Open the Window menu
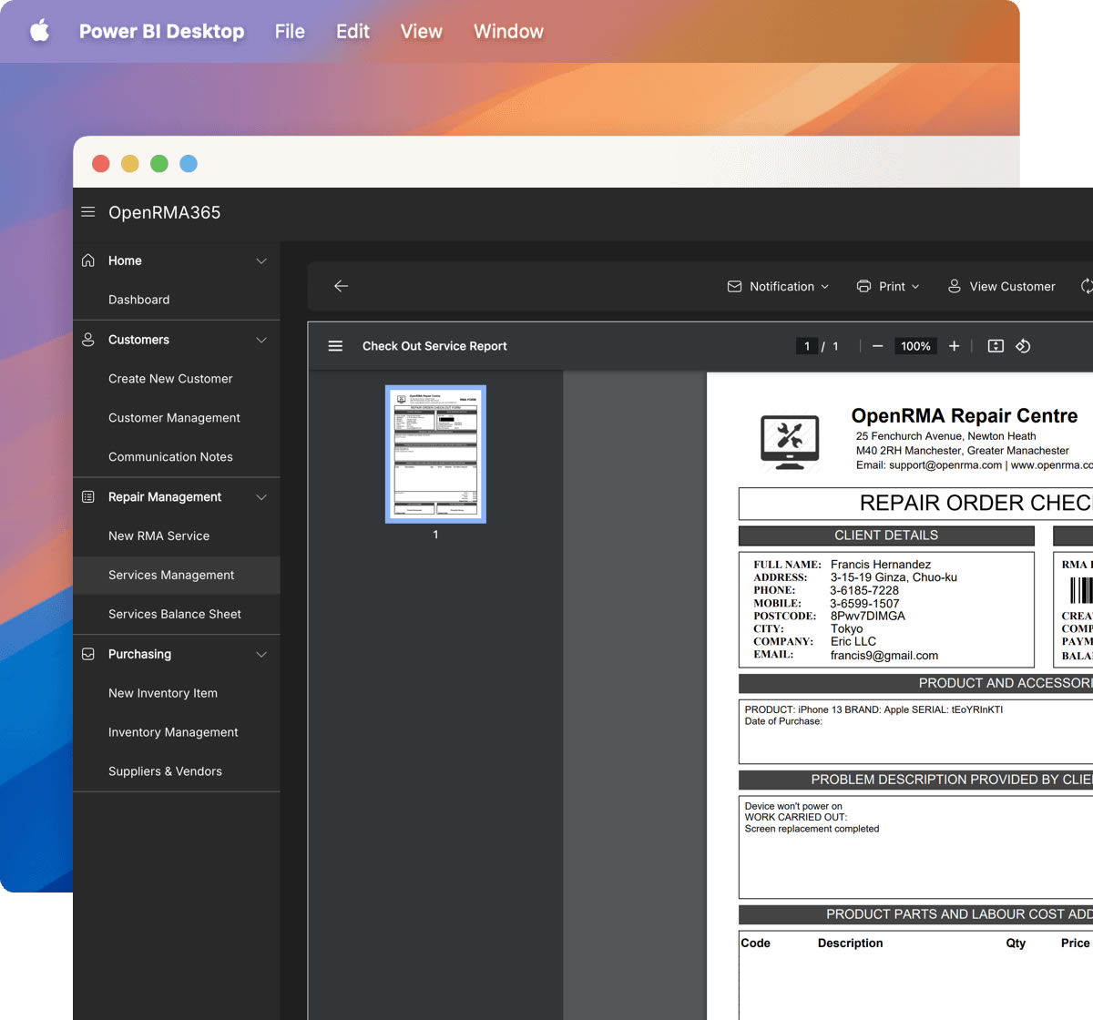1093x1020 pixels. click(x=508, y=31)
